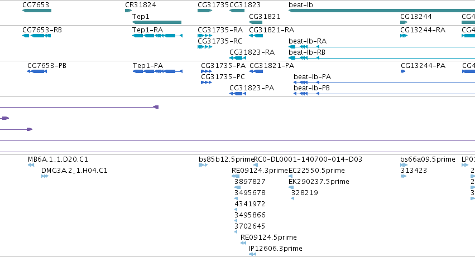Select feature 328219

point(292,198)
